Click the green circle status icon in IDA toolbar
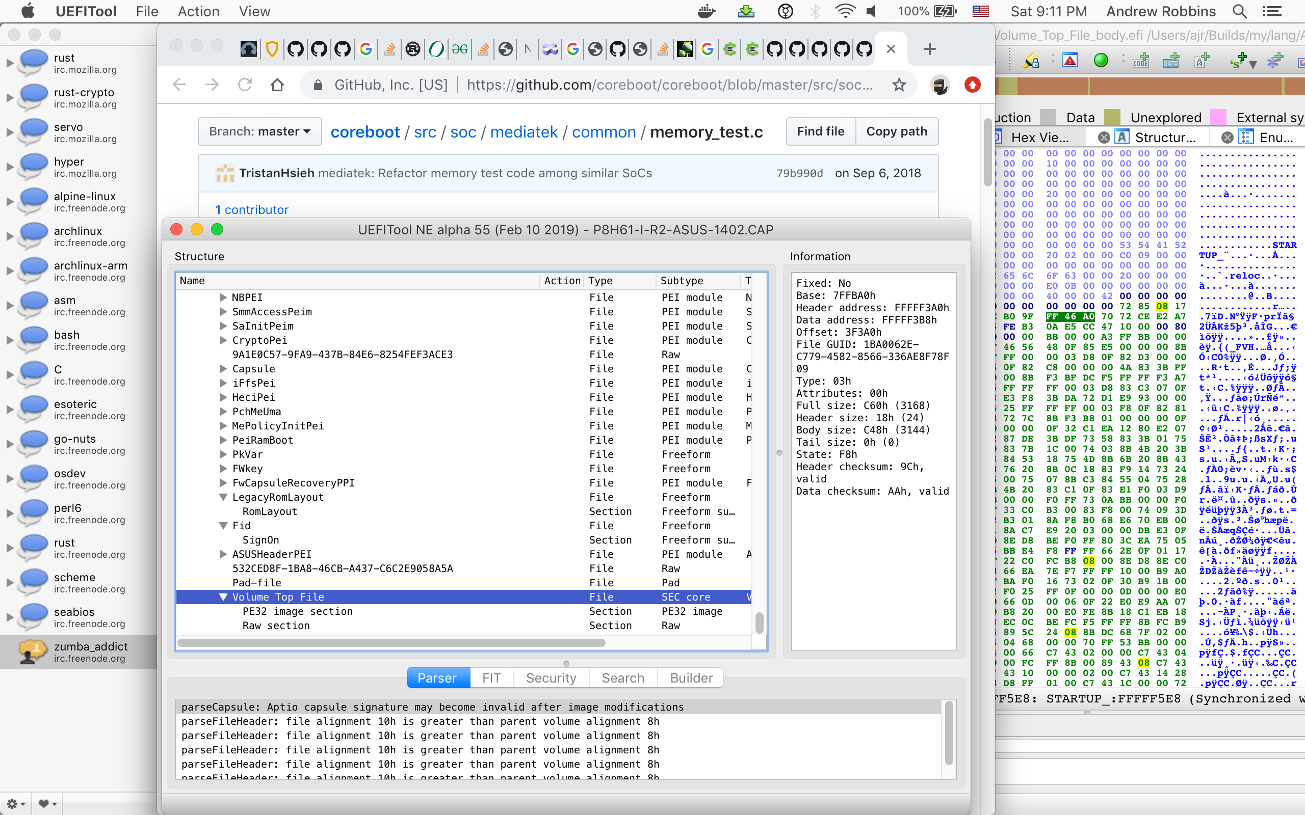The image size is (1305, 815). [1101, 61]
